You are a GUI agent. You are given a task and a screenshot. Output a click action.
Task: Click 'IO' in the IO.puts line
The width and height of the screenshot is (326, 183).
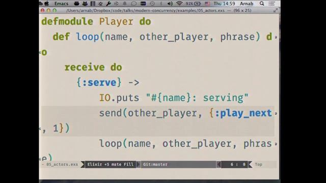(105, 98)
